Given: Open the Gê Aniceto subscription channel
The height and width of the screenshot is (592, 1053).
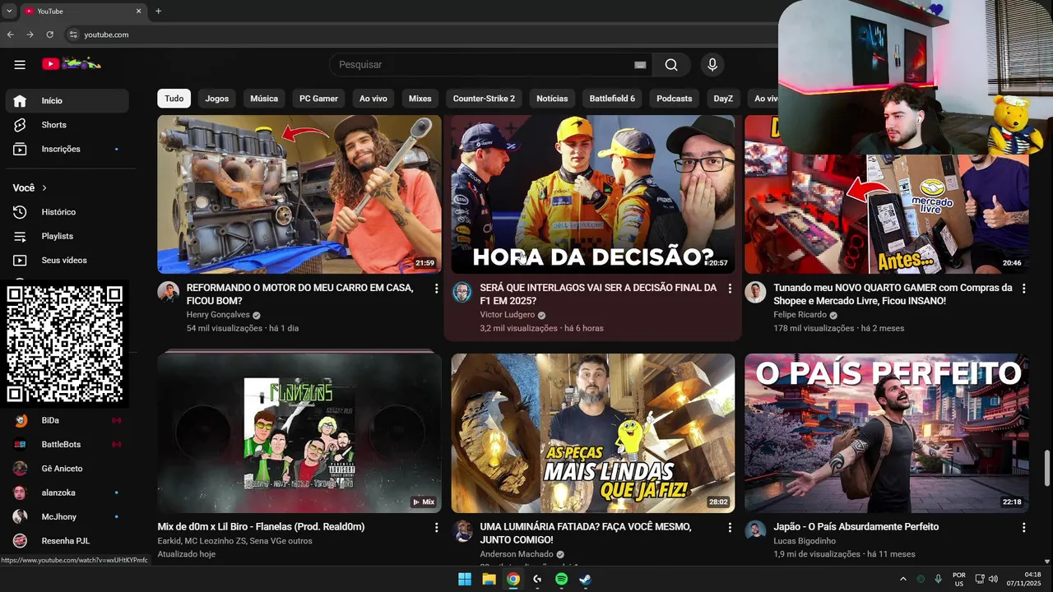Looking at the screenshot, I should pos(67,469).
